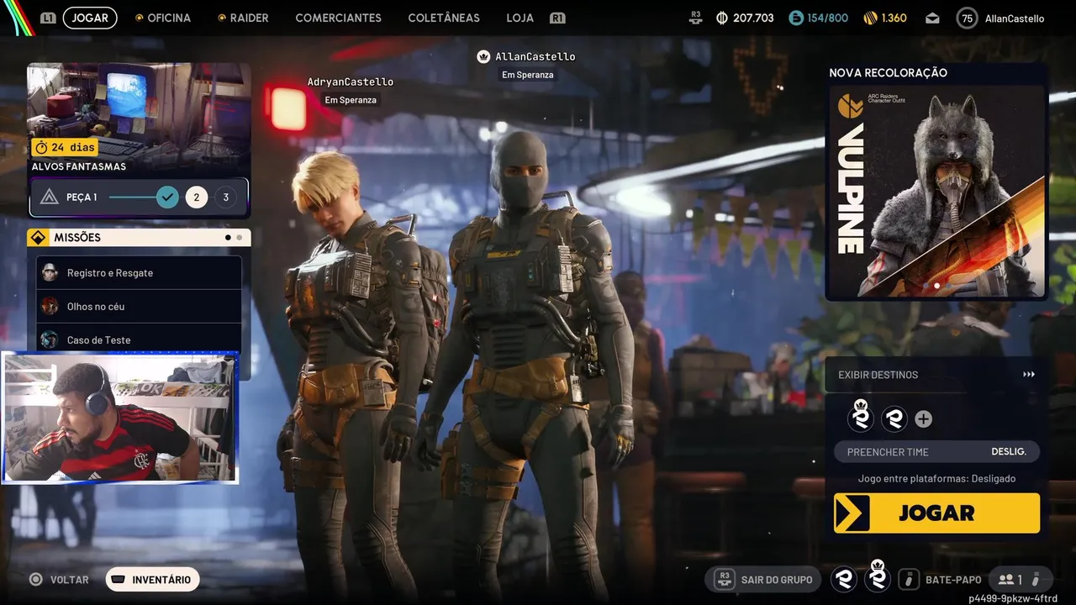1076x605 pixels.
Task: Add a squad member with the plus icon
Action: (x=923, y=419)
